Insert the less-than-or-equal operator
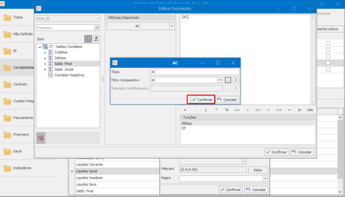 pos(237,110)
